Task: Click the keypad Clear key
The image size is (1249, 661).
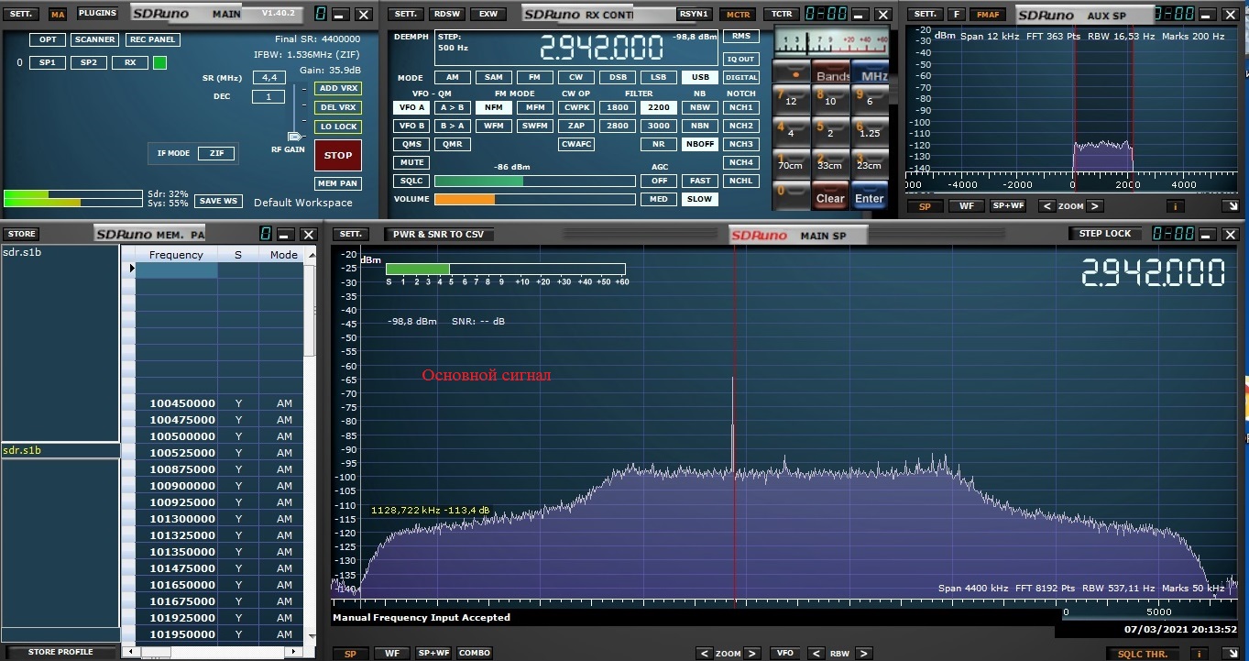Action: pos(830,196)
